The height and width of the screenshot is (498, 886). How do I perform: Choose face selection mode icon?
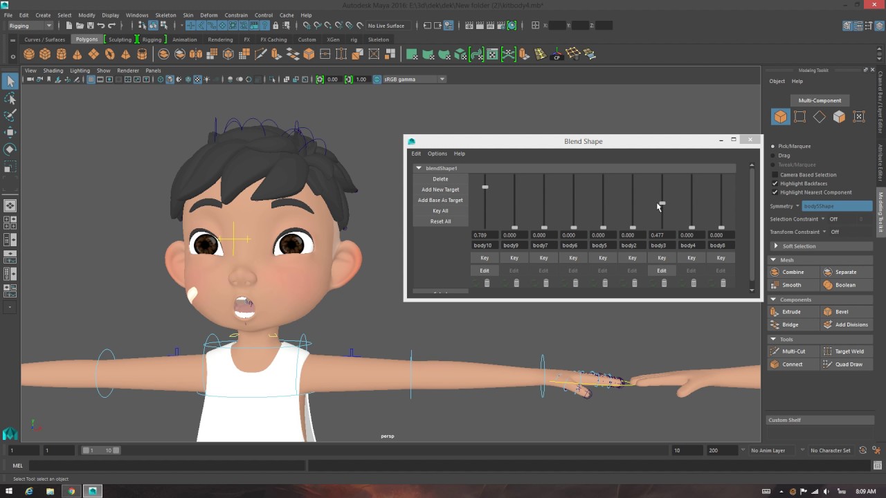pyautogui.click(x=839, y=117)
